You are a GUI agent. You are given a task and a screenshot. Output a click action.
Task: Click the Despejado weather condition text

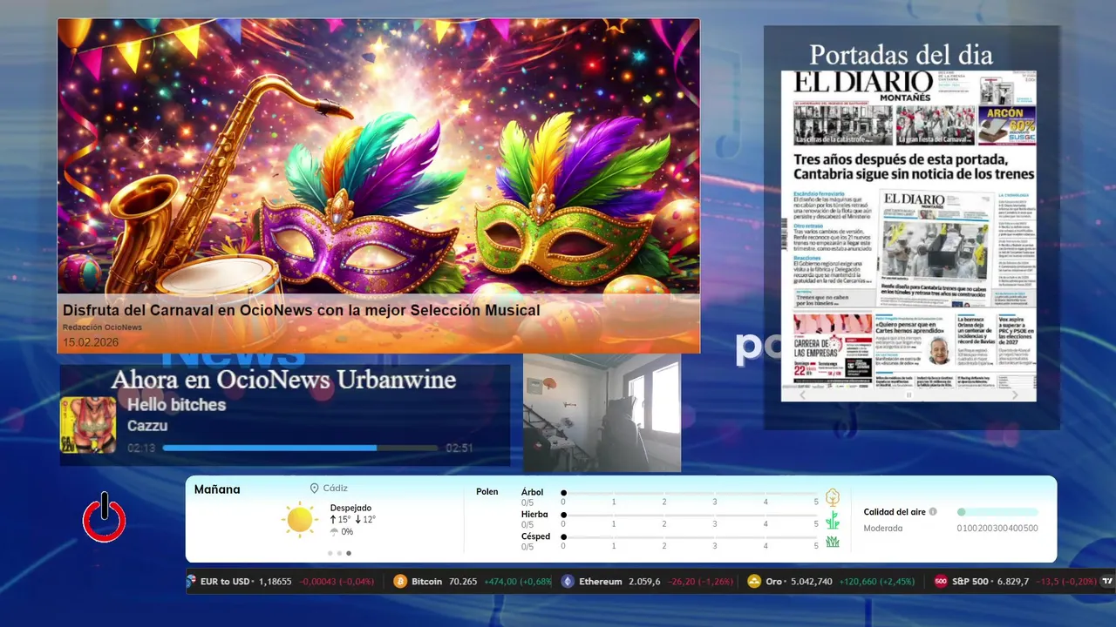(350, 508)
